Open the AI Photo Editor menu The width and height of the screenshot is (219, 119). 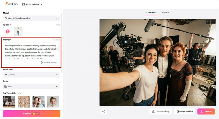point(32,4)
